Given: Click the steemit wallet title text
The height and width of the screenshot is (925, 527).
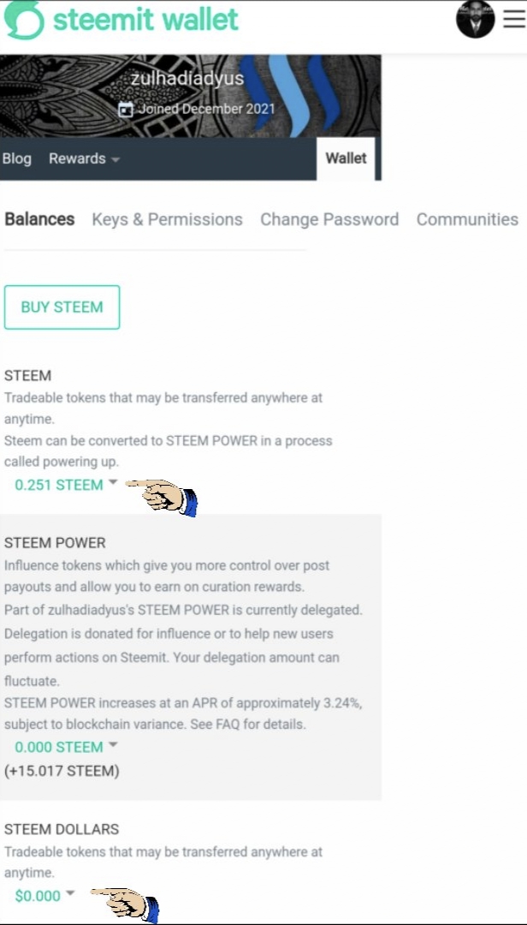Looking at the screenshot, I should (145, 20).
